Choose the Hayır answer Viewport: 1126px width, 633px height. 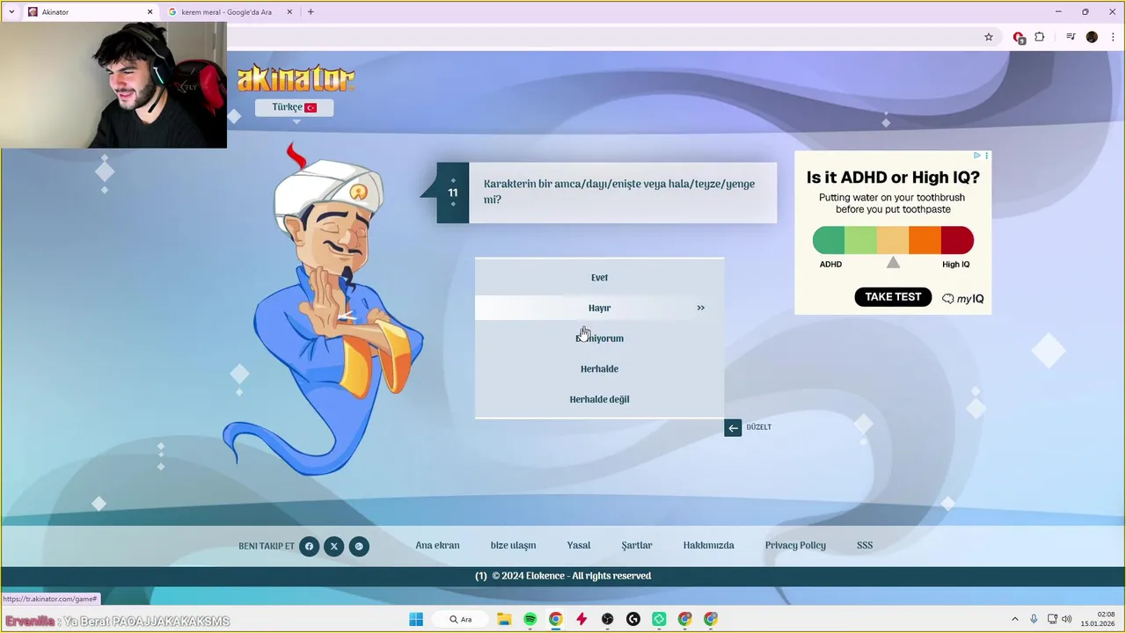(x=599, y=308)
